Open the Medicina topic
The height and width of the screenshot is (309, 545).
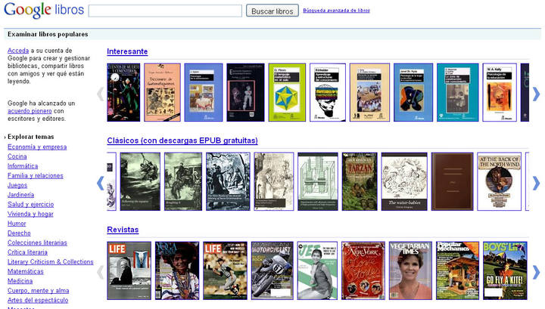pyautogui.click(x=20, y=281)
